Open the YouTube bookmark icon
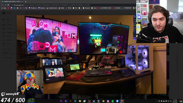The height and width of the screenshot is (103, 183). click(x=9, y=8)
